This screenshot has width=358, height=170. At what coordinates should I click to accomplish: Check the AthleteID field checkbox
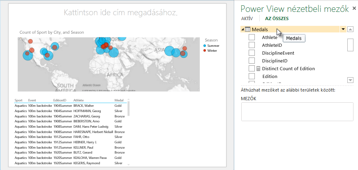252,45
